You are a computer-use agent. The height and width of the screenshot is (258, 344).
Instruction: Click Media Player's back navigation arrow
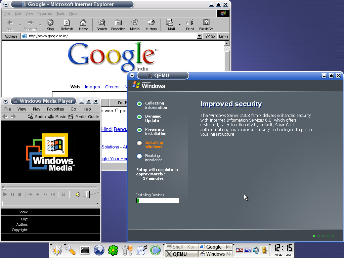tap(5, 117)
